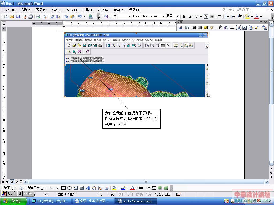Click the Color control icon in Picture toolbar

[x=187, y=27]
